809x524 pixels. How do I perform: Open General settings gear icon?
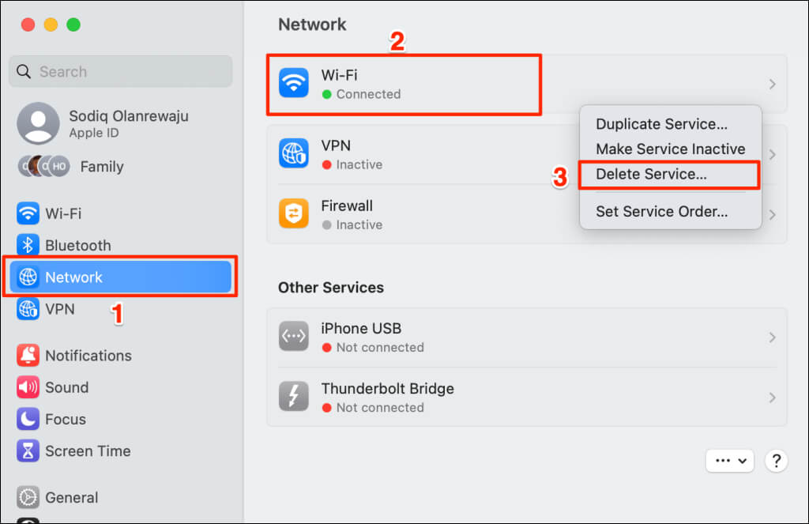click(28, 497)
